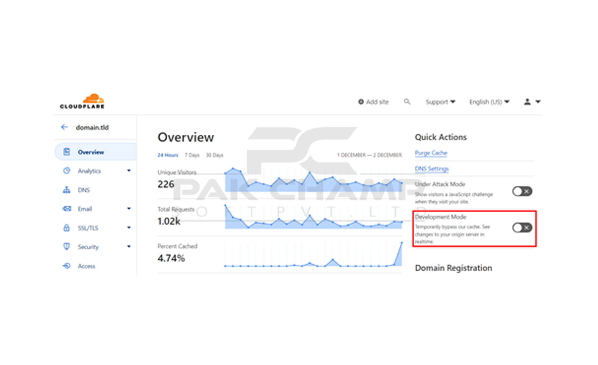
Task: Open Access in the sidebar
Action: [x=86, y=266]
